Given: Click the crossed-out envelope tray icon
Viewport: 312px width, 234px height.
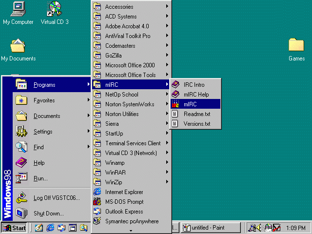Looking at the screenshot, I should point(277,228).
